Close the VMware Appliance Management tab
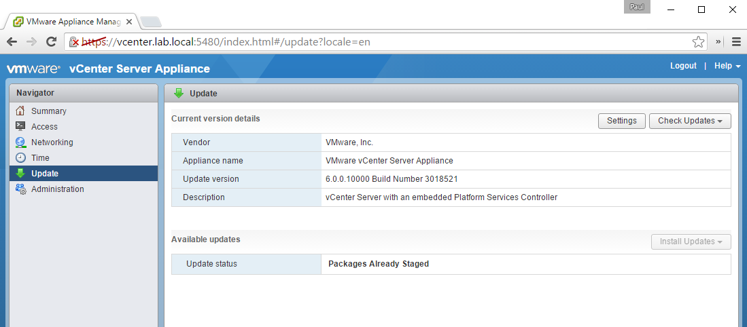Viewport: 747px width, 327px height. pyautogui.click(x=128, y=22)
